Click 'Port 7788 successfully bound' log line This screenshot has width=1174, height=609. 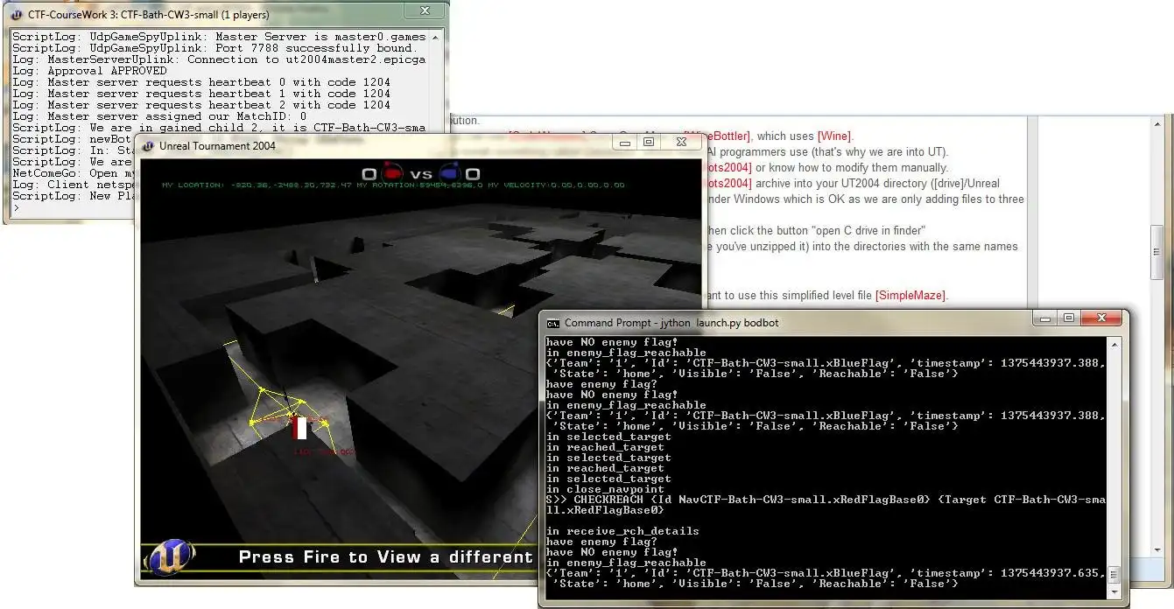pos(214,48)
